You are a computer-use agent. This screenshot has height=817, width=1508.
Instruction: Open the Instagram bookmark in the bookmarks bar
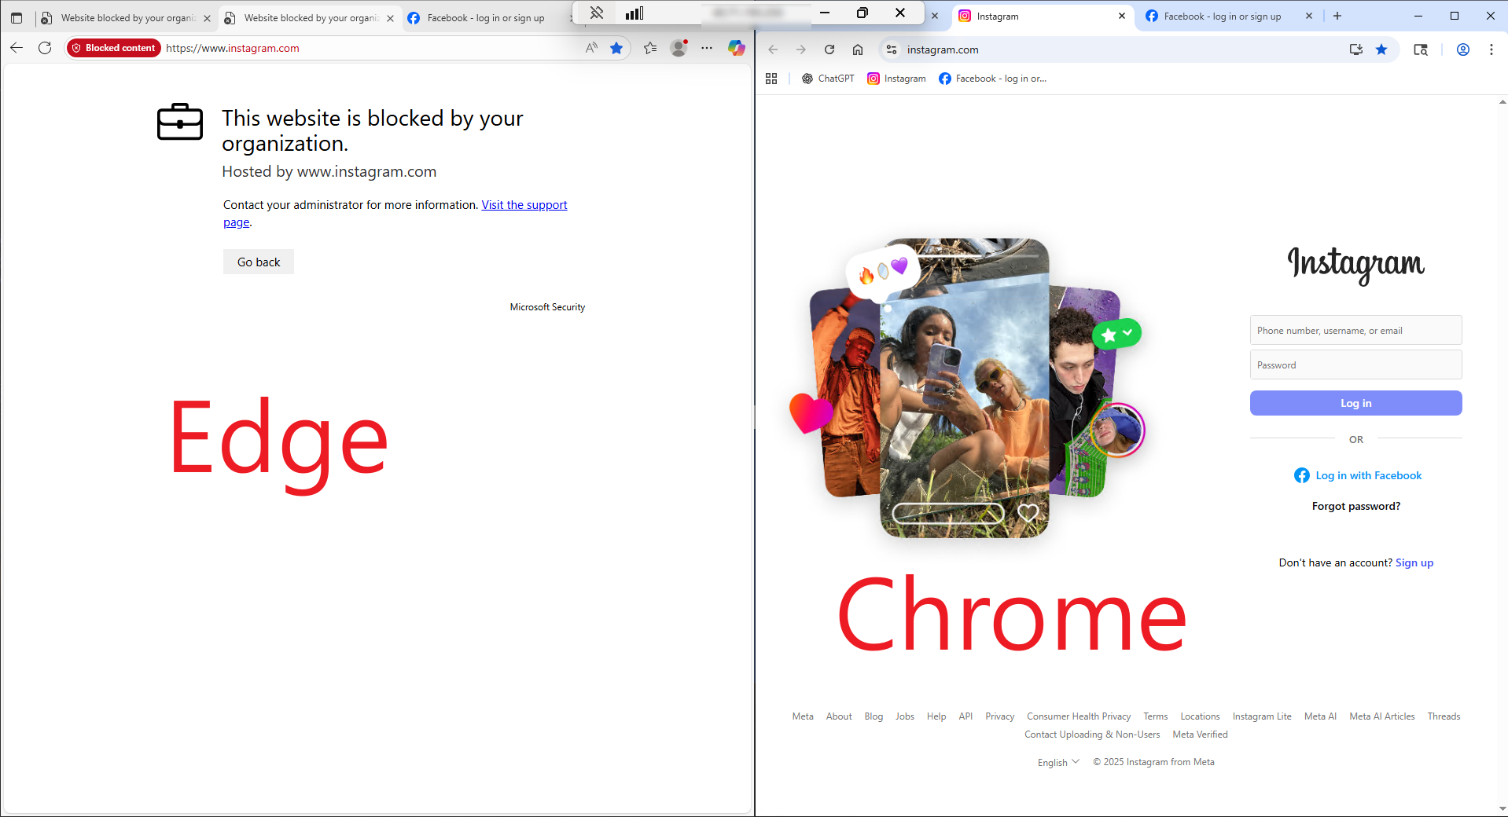(x=896, y=79)
